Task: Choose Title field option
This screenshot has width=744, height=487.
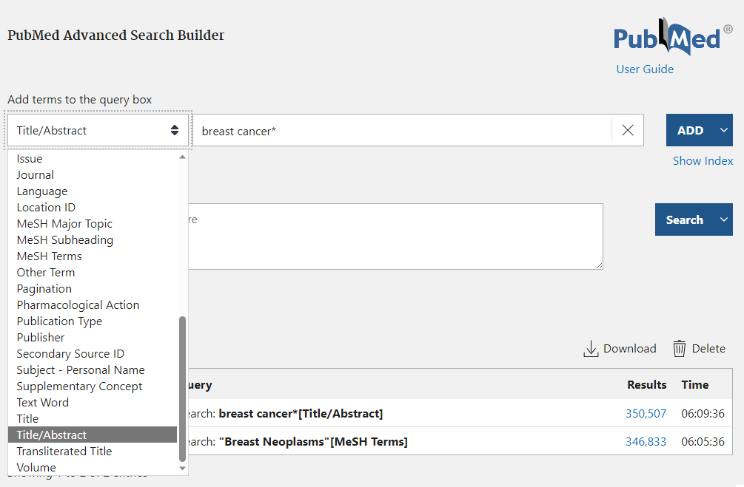Action: 93,419
